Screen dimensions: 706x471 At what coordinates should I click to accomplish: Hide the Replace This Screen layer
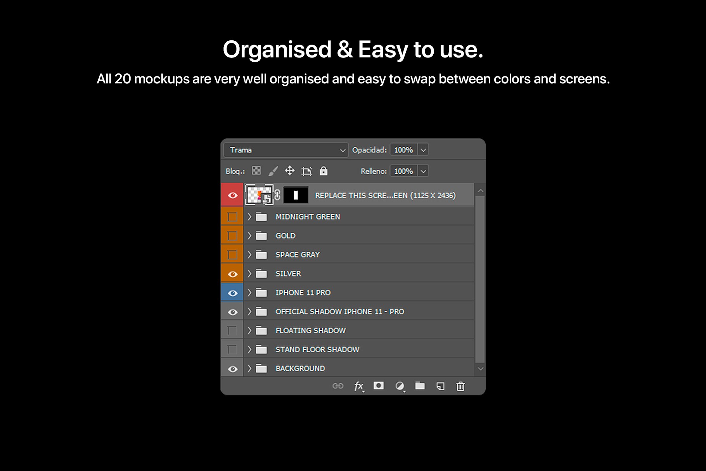tap(232, 195)
